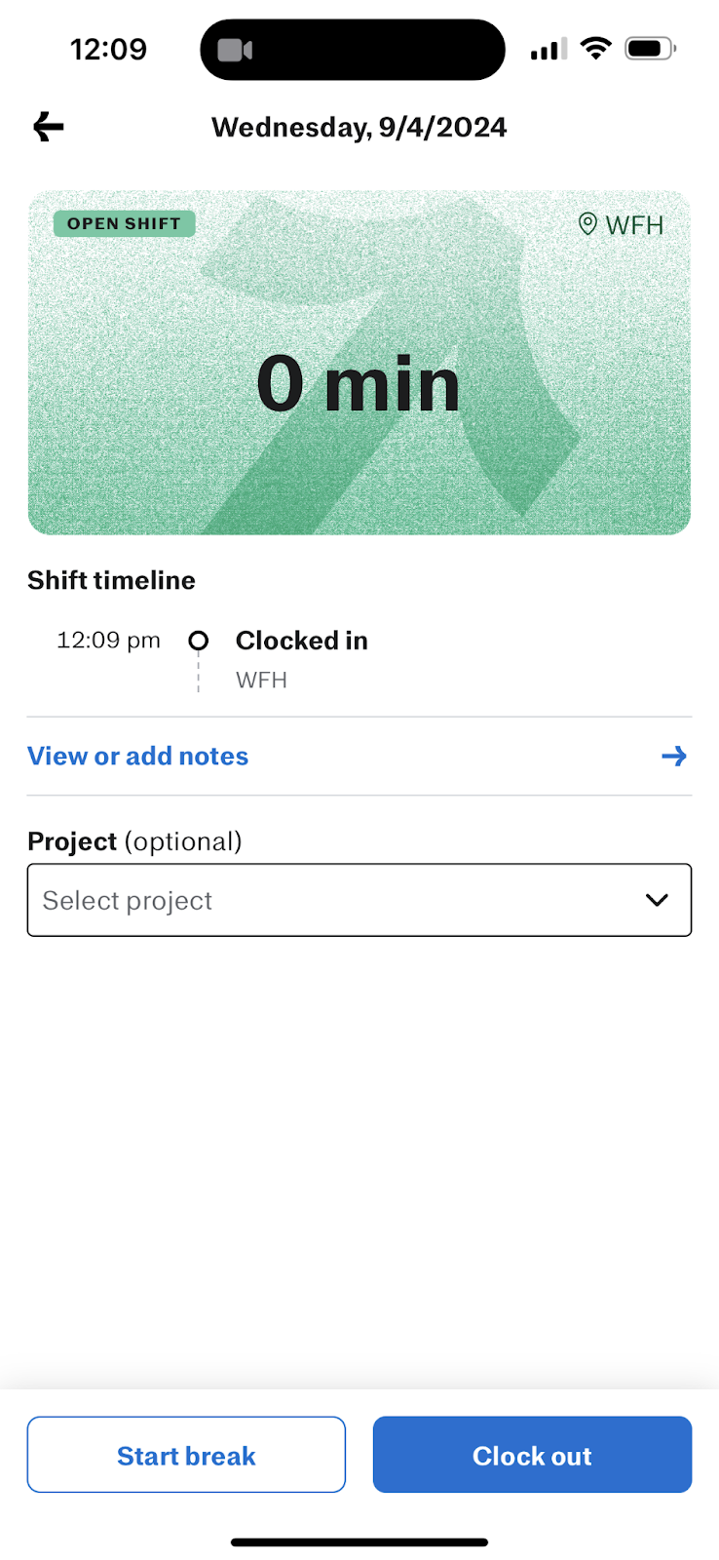The image size is (719, 1560).
Task: Tap the Shift timeline heading
Action: 111,580
